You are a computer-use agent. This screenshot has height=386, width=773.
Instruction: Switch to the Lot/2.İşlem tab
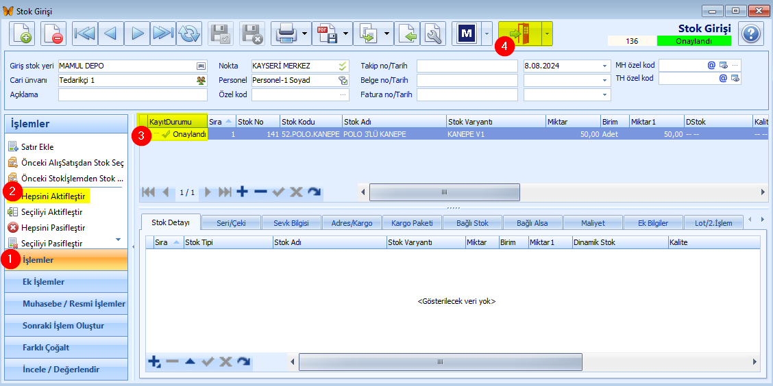click(x=713, y=223)
